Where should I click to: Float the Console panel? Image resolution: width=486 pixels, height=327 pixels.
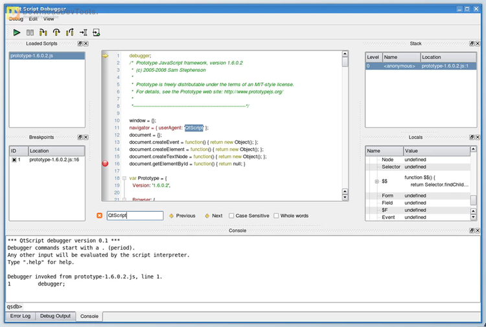point(472,231)
